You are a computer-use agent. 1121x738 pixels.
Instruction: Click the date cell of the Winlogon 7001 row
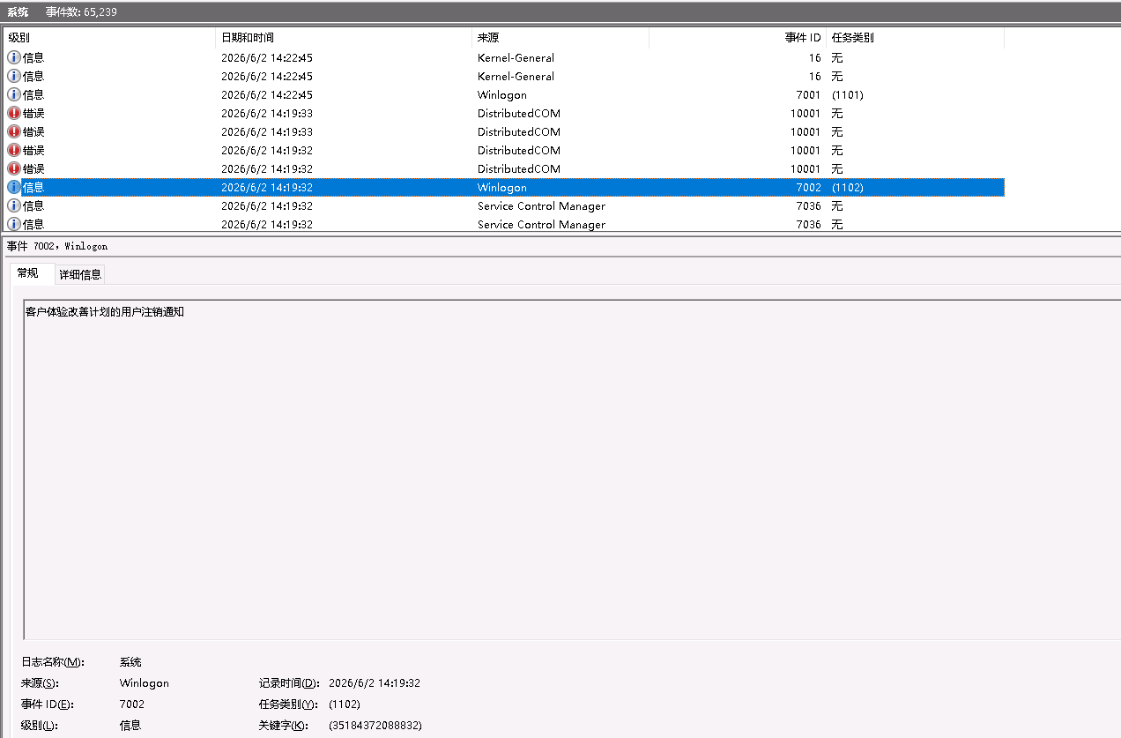click(x=267, y=94)
